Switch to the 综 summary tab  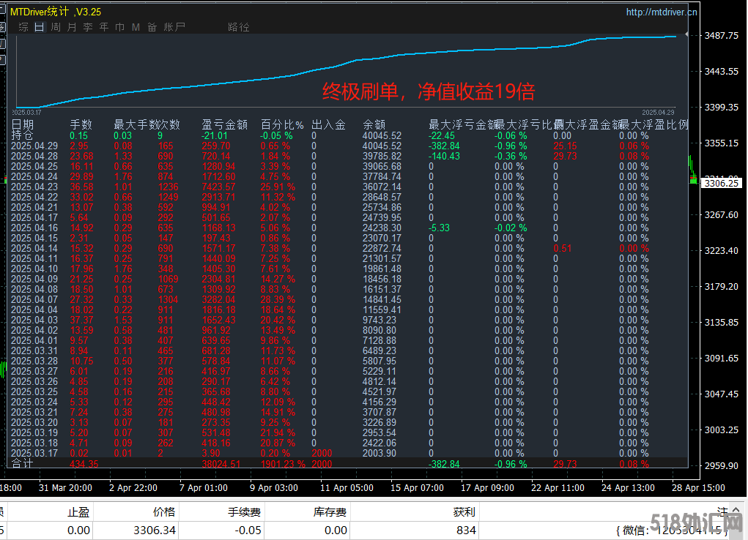point(23,27)
